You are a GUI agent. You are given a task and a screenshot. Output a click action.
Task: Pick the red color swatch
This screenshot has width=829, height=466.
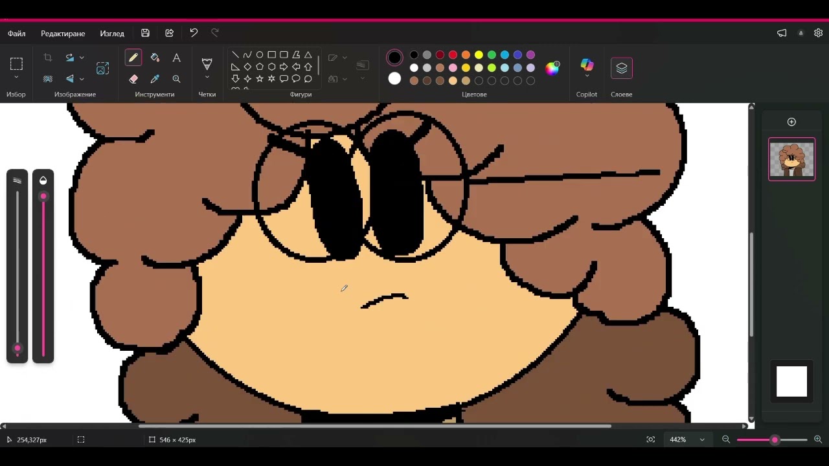tap(453, 55)
